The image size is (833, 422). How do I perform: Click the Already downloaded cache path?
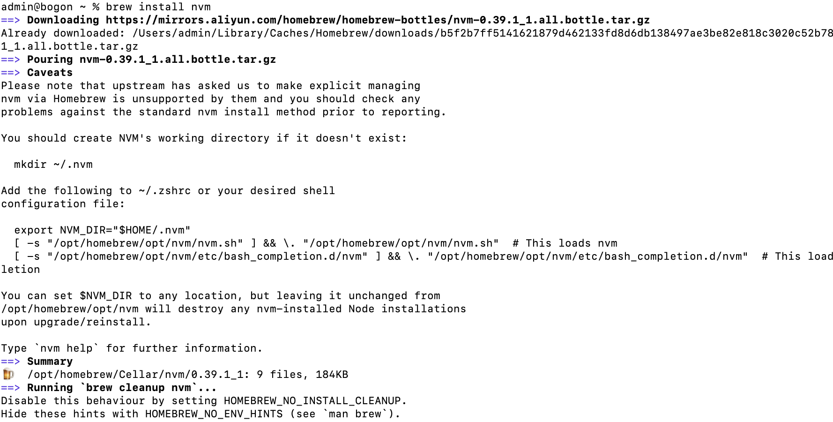(x=483, y=33)
